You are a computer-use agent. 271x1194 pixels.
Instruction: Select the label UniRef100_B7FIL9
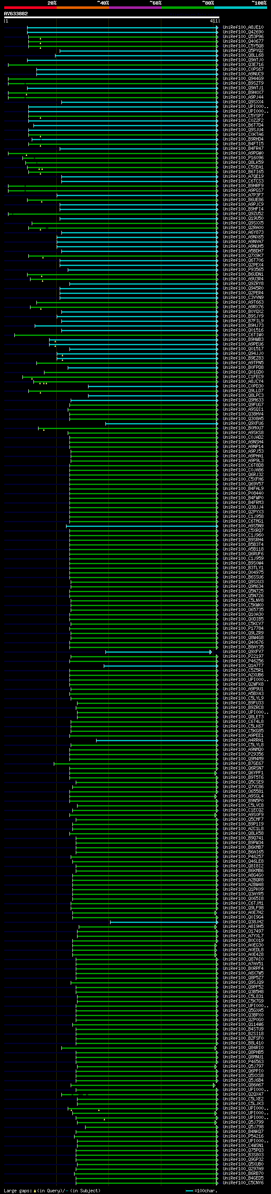click(x=243, y=321)
